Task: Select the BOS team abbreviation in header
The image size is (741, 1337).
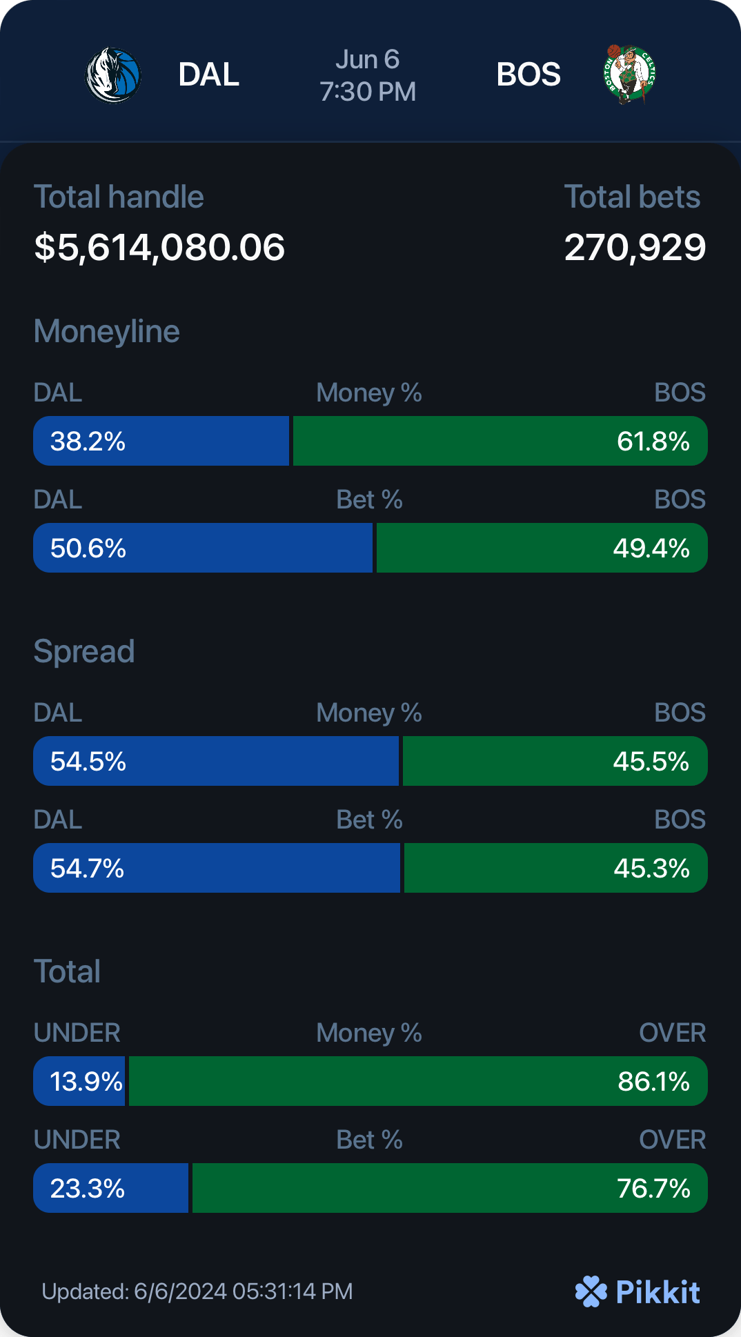Action: [528, 75]
